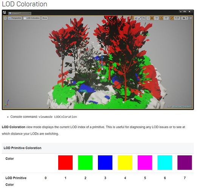Open the LOD Coloration view mode button

32,18
